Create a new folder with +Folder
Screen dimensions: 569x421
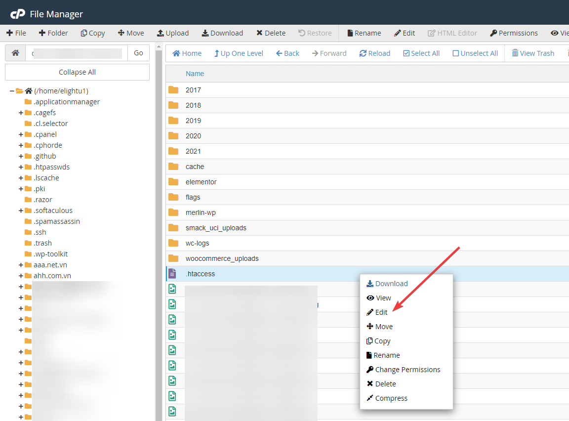[x=53, y=33]
